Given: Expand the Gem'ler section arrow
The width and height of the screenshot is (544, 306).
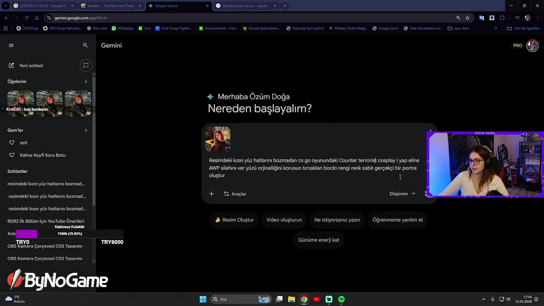Looking at the screenshot, I should tap(86, 130).
